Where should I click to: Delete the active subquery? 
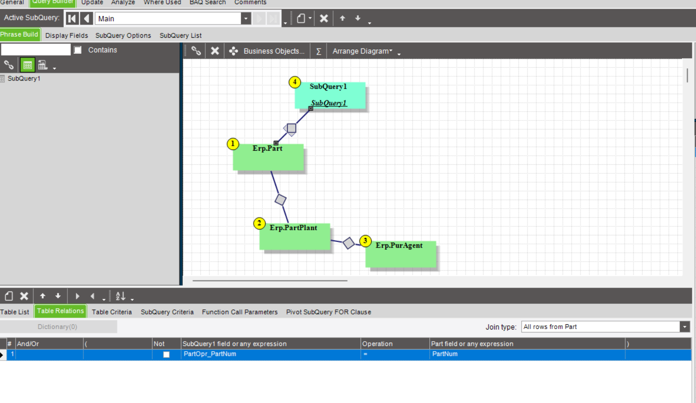click(x=324, y=18)
